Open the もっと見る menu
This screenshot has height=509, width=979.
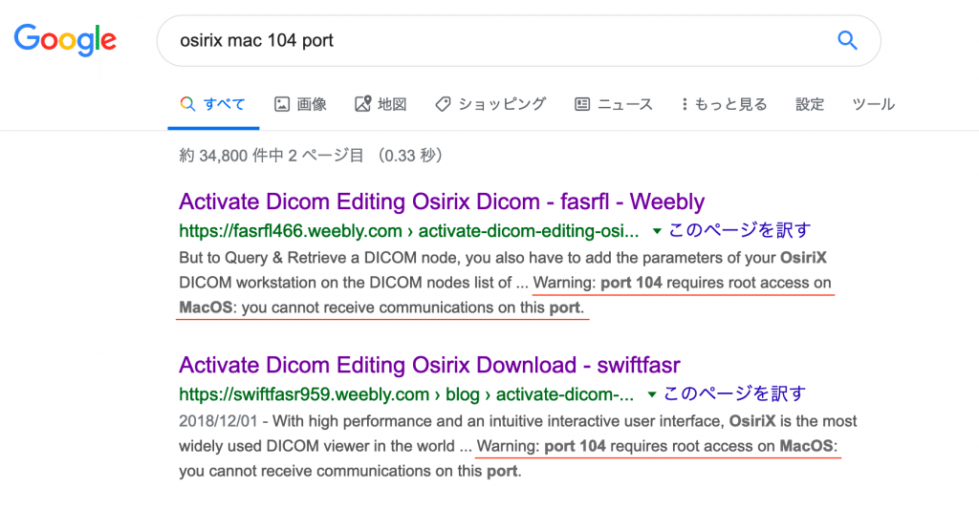pyautogui.click(x=725, y=104)
